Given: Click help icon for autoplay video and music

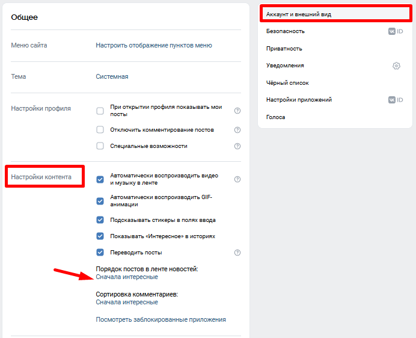Looking at the screenshot, I should (237, 179).
